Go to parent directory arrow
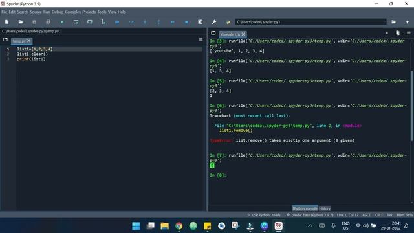 coord(408,22)
